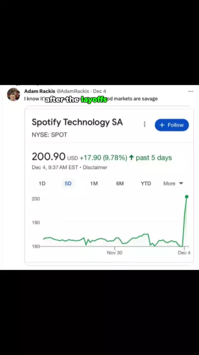This screenshot has height=355, width=199.
Task: Follow Spotify Technology SA stock
Action: pyautogui.click(x=172, y=125)
